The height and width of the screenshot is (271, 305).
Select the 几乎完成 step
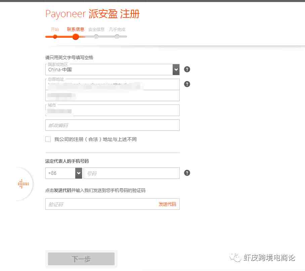[x=117, y=29]
